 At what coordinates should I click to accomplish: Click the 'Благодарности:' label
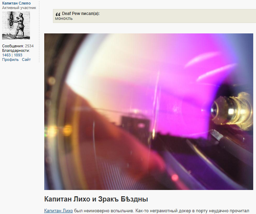(16, 50)
